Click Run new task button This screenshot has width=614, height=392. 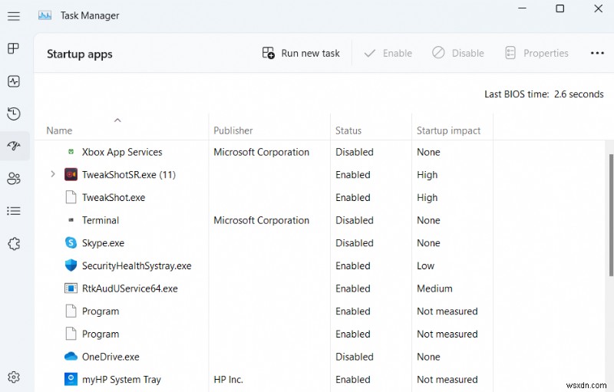coord(301,53)
